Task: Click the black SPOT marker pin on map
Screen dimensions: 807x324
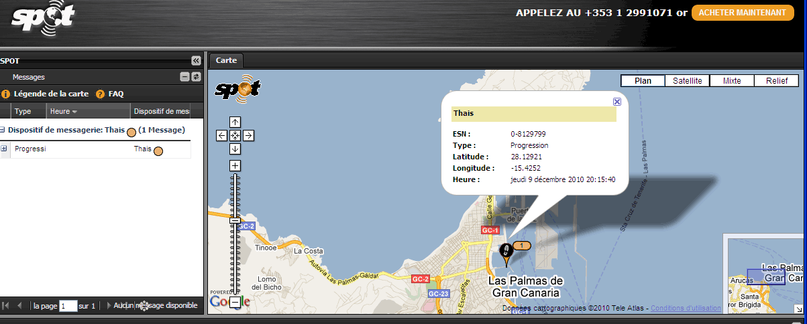Action: pyautogui.click(x=507, y=252)
